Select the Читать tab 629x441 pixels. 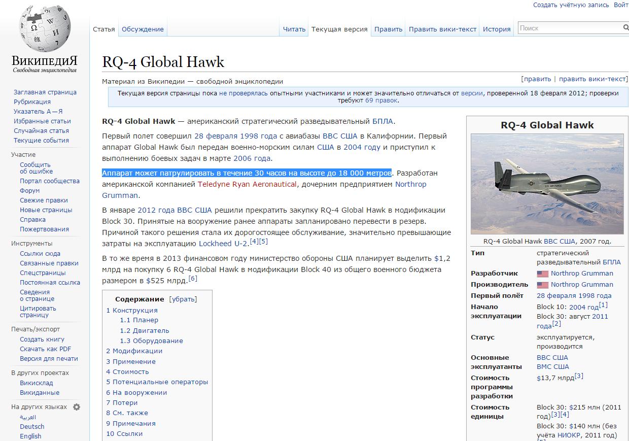pyautogui.click(x=294, y=29)
